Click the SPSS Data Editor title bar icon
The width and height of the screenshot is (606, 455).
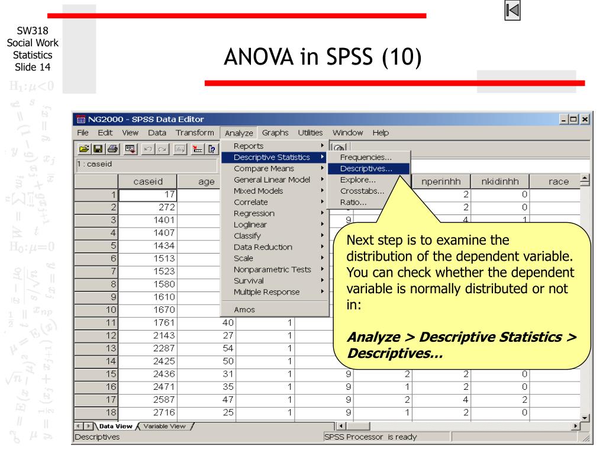tap(80, 119)
